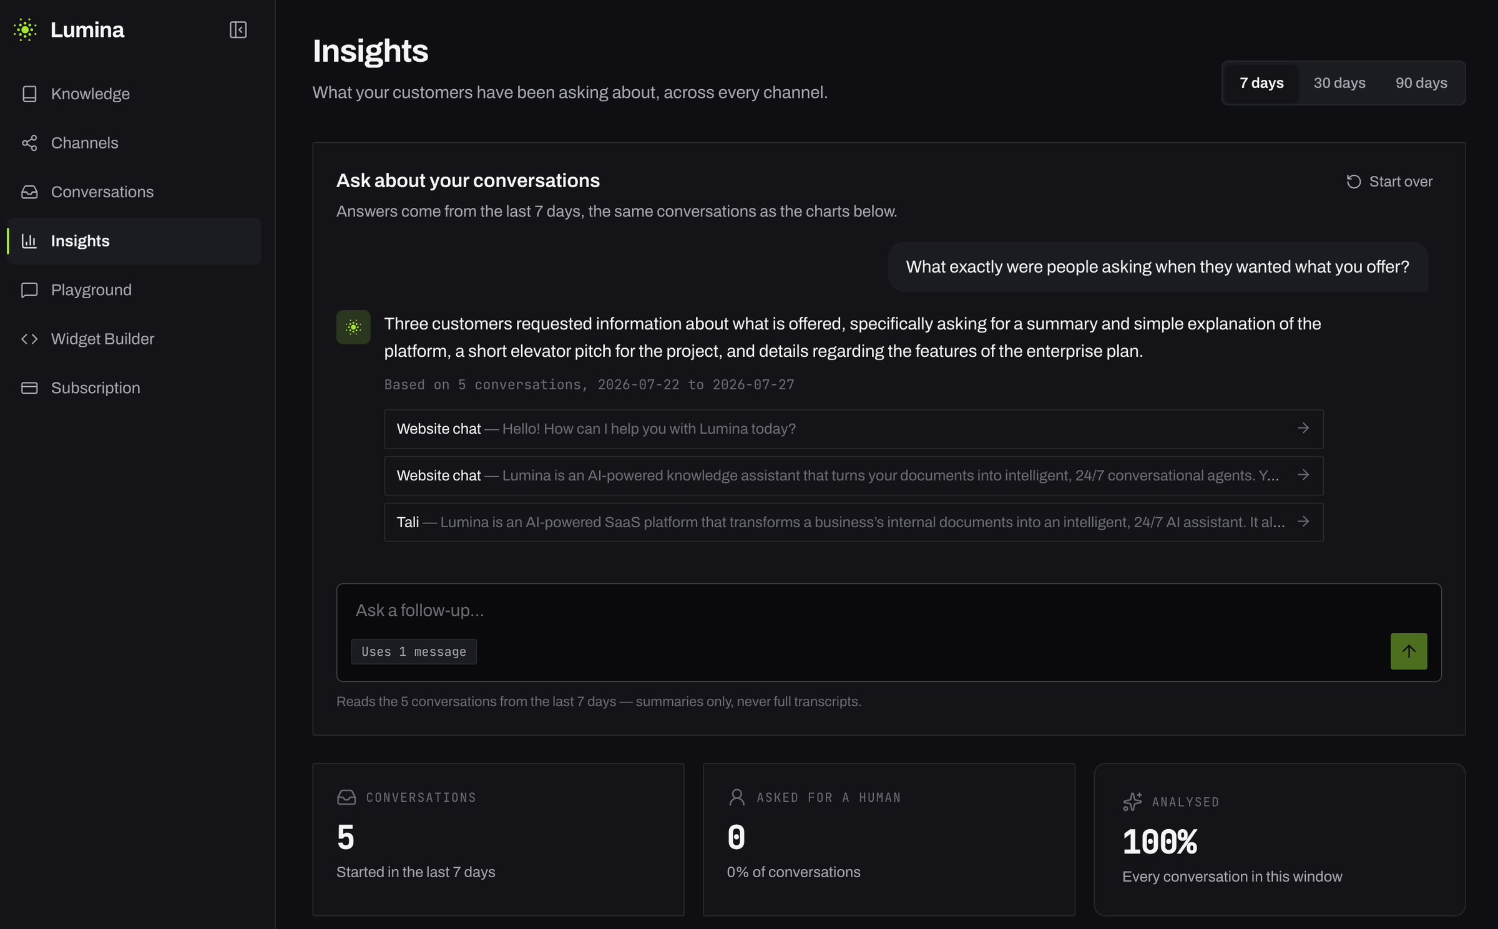Click the Start over refresh icon
This screenshot has height=929, width=1498.
[x=1353, y=182]
